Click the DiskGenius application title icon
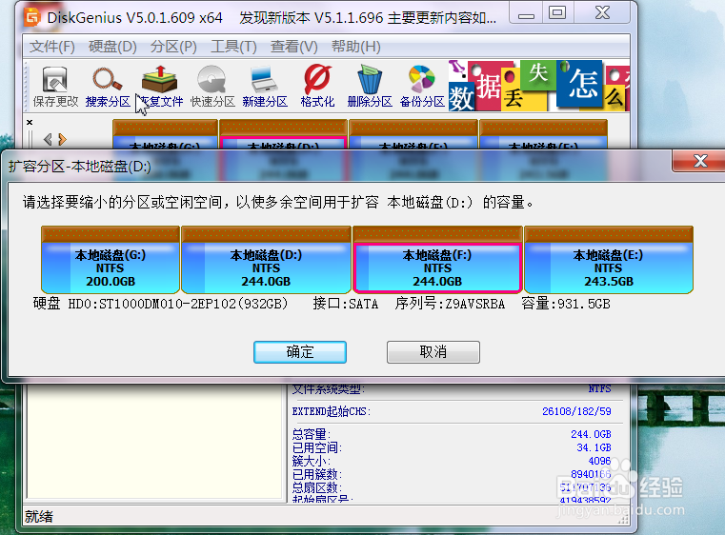The width and height of the screenshot is (725, 535). (31, 17)
